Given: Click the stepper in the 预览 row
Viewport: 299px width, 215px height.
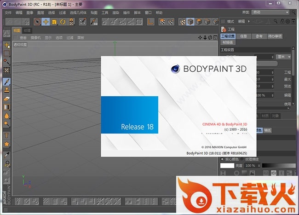Looking at the screenshot, I should click(x=272, y=86).
